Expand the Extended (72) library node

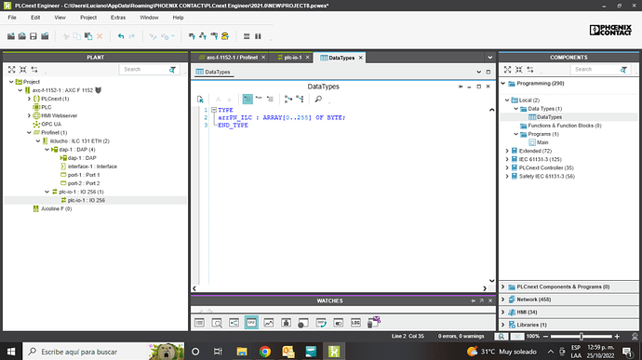click(507, 151)
